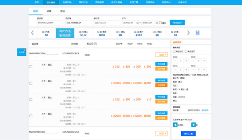Viewport: 242px width, 140px height.
Task: Check the row priced $8300 for 20GP
Action: coord(31,83)
